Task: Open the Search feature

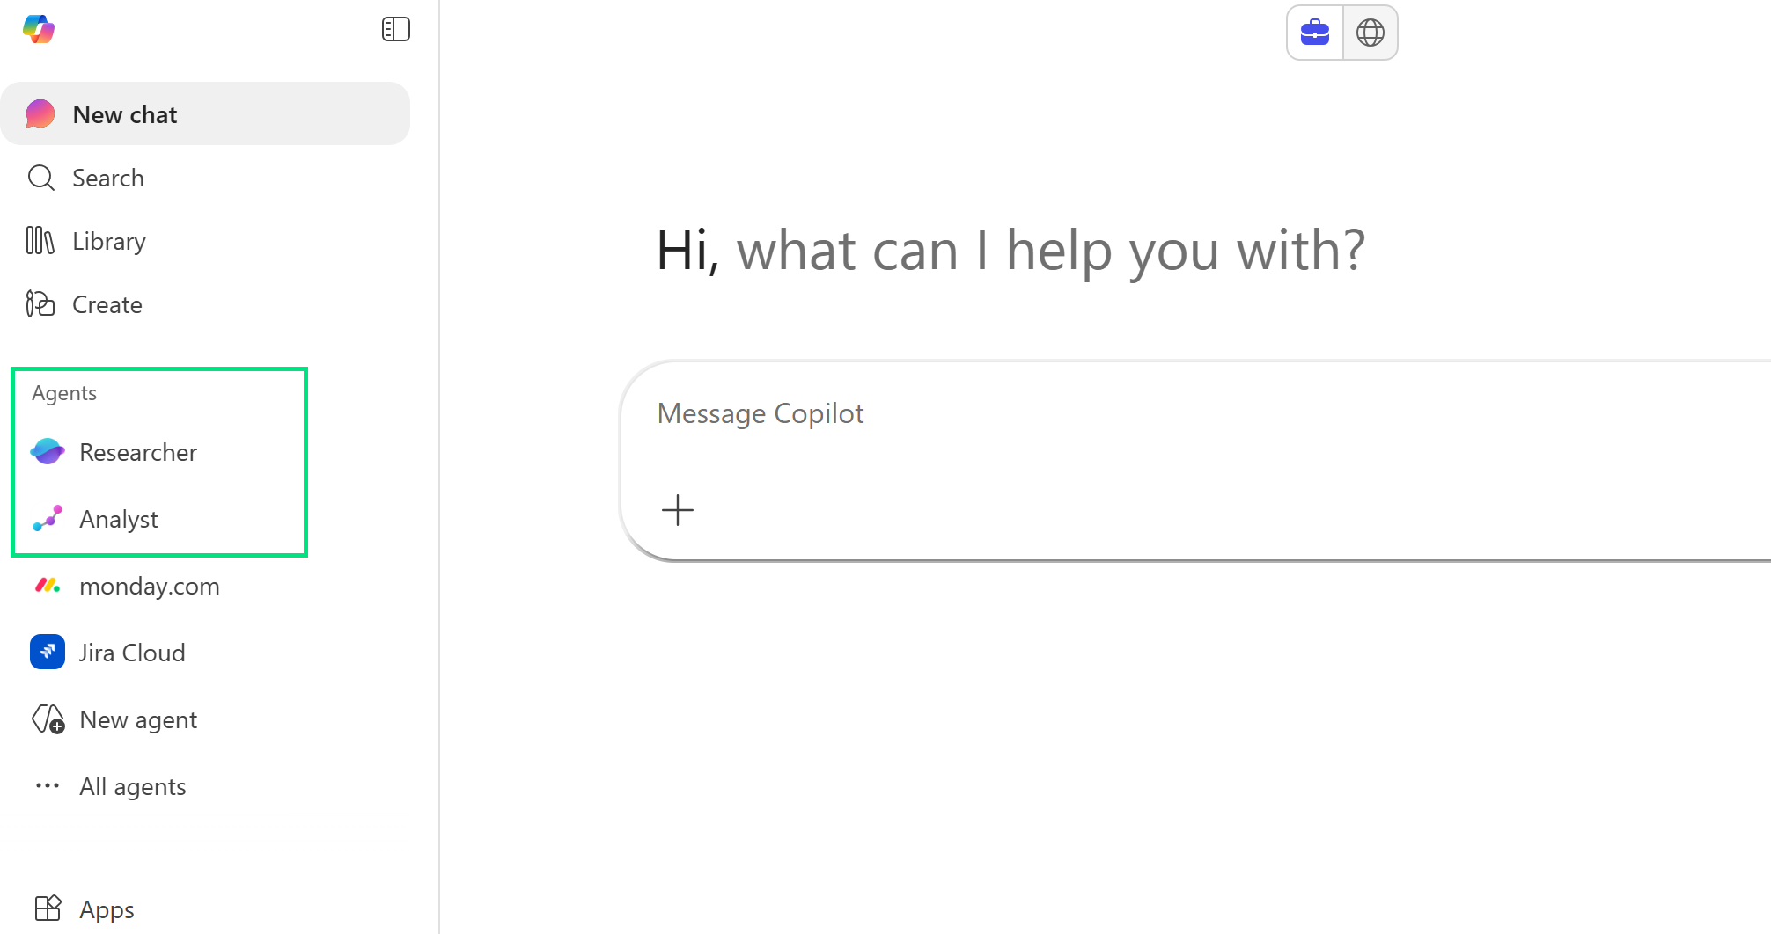Action: click(x=107, y=178)
